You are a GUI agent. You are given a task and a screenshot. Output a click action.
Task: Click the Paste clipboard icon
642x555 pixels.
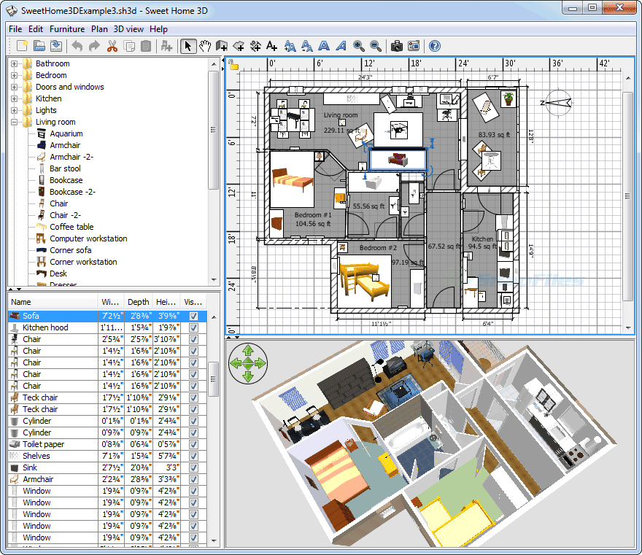coord(146,46)
